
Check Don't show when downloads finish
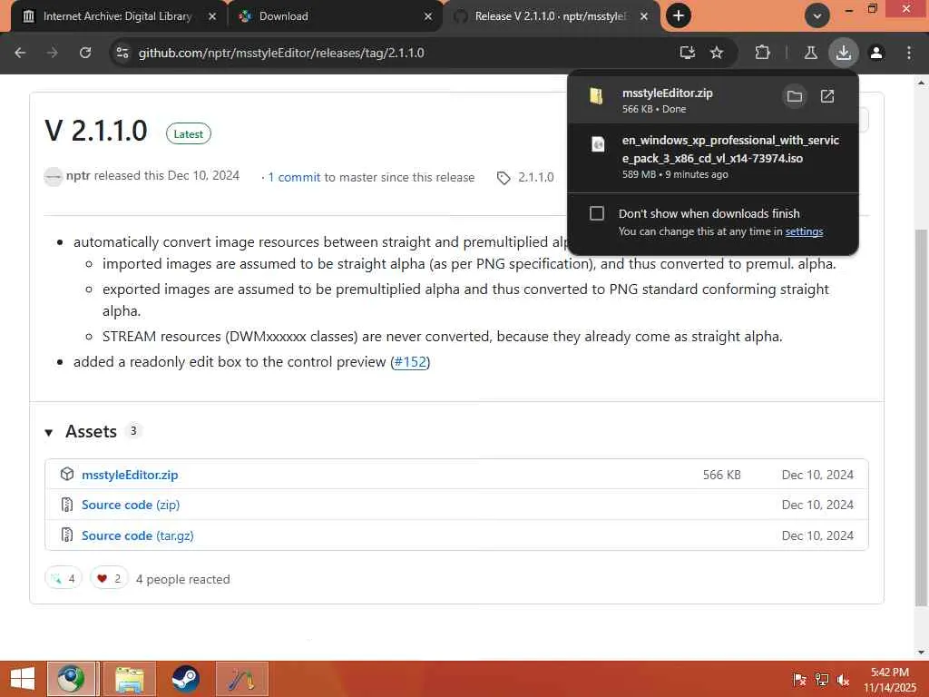click(597, 213)
